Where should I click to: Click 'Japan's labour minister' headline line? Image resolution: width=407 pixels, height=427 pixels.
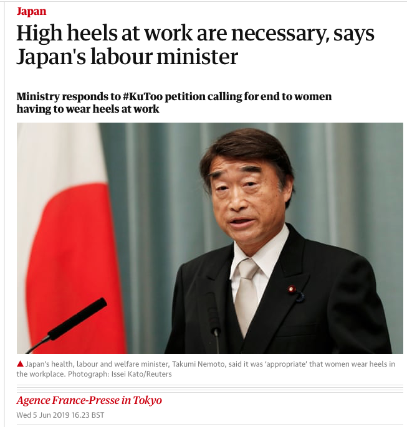point(127,57)
